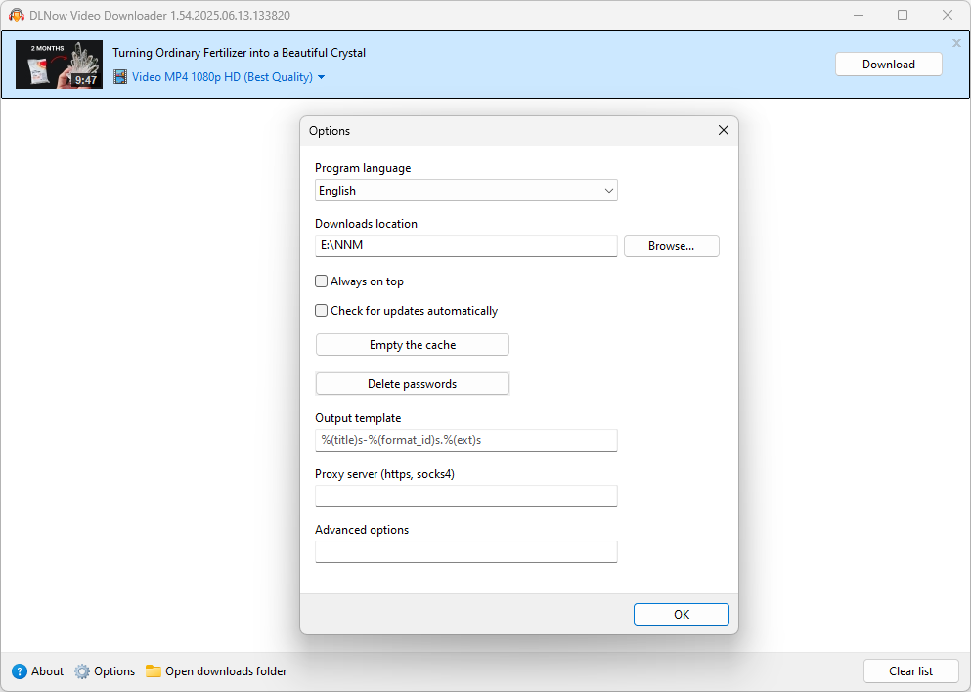Enable the Always on top checkbox
The width and height of the screenshot is (971, 692).
[x=321, y=281]
